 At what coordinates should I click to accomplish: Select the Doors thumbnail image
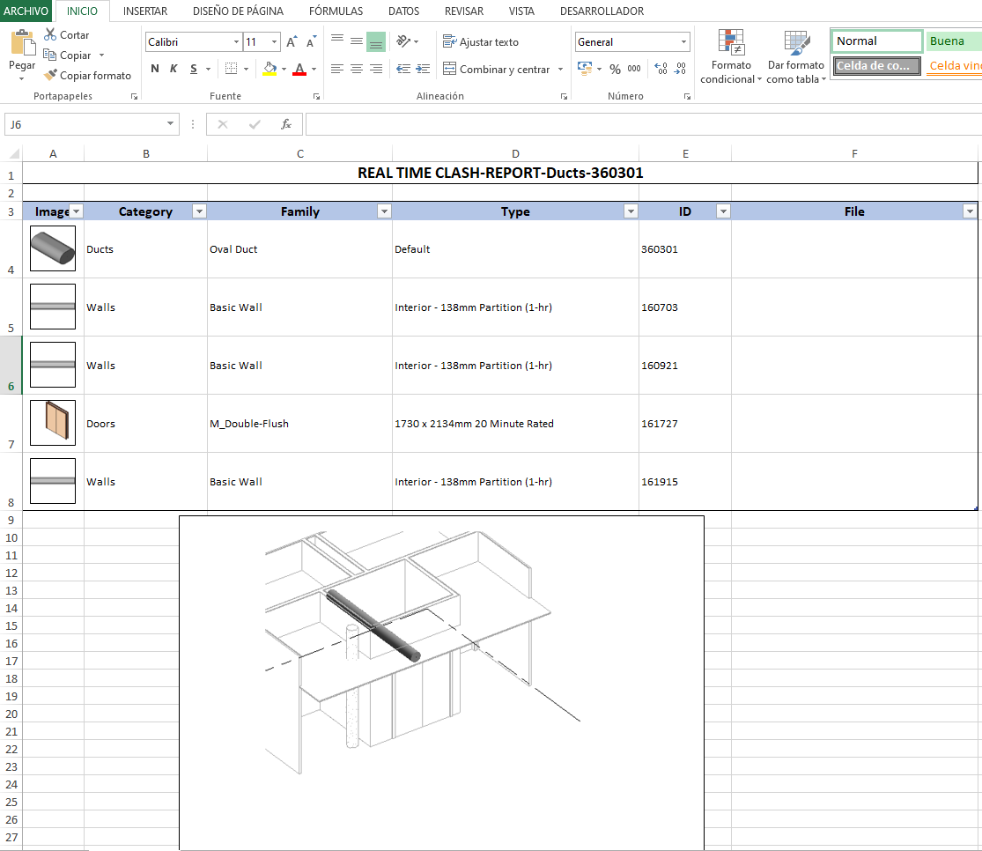point(53,423)
